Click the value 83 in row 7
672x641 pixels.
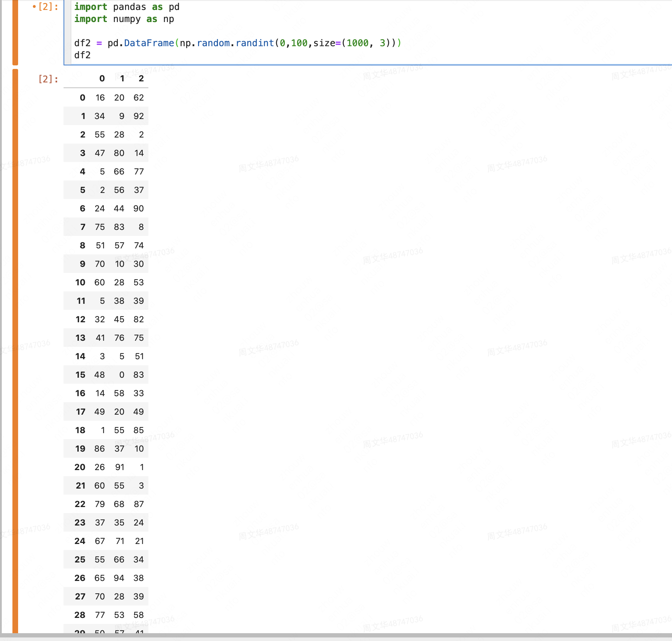click(119, 227)
